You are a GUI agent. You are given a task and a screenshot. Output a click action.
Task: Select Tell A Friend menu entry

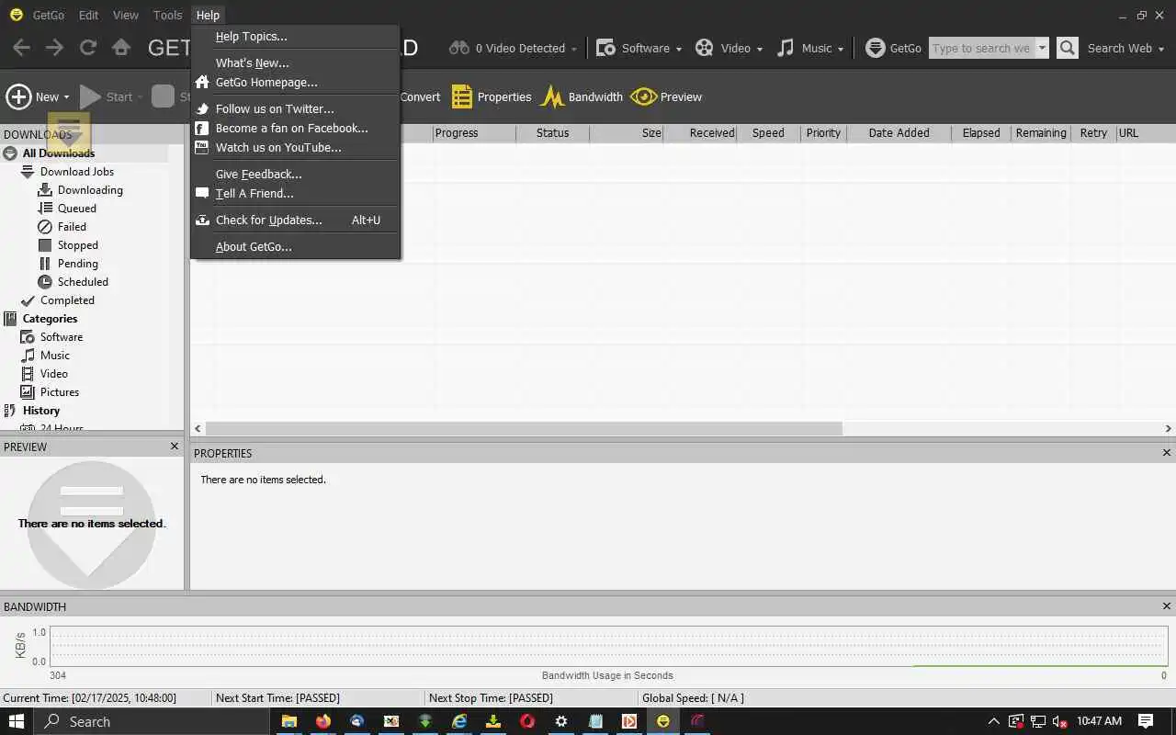pos(295,194)
